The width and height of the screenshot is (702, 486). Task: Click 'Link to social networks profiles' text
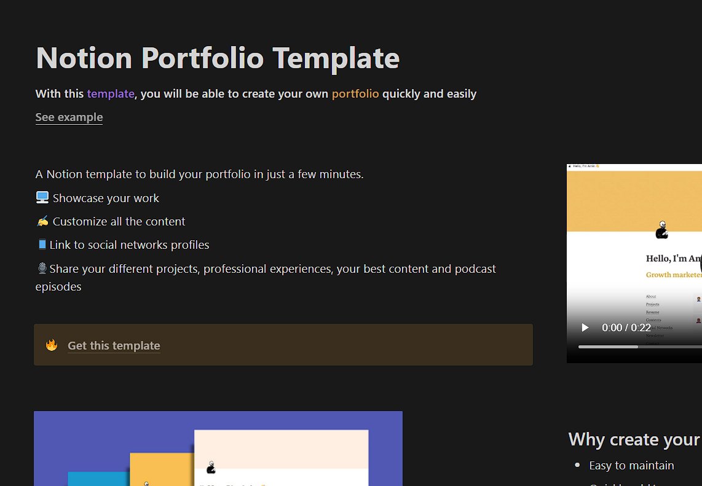click(129, 245)
